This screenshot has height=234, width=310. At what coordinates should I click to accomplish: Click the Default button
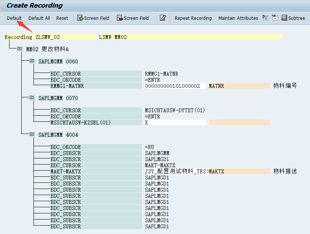[14, 18]
